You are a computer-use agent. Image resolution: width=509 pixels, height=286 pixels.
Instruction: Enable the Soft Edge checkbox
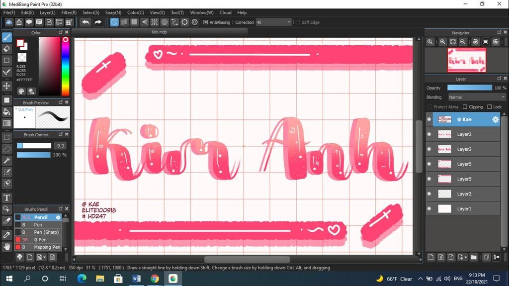click(x=298, y=22)
